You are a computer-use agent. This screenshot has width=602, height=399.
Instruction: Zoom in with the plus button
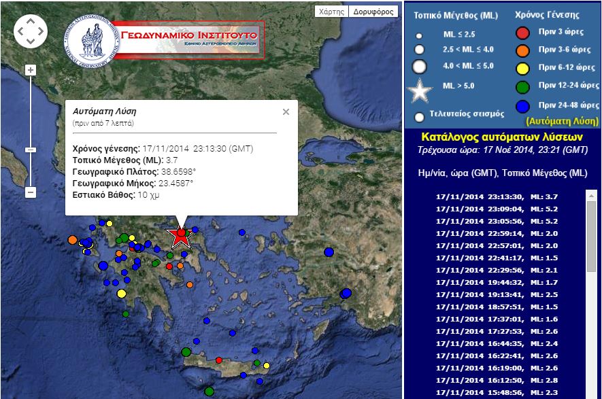point(30,70)
